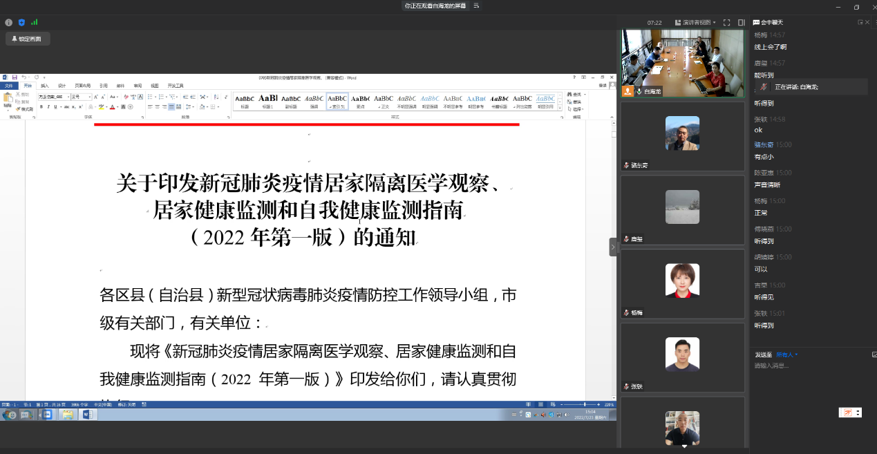Screen dimensions: 877x454
Task: Toggle Italic formatting in Word ribbon
Action: click(49, 107)
